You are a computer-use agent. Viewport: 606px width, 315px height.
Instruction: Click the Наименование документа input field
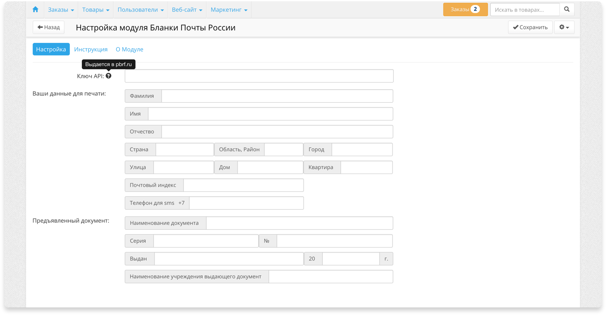[x=299, y=223]
